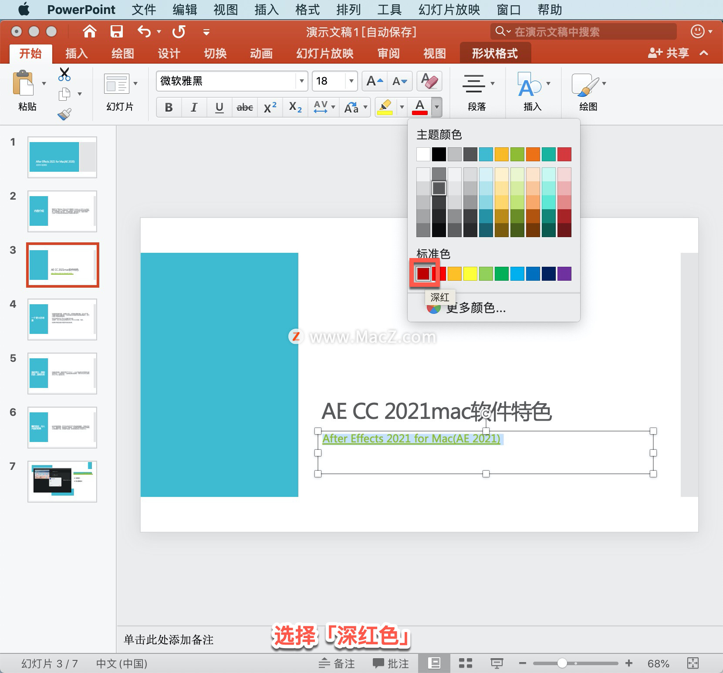Switch to the 形状格式 ribbon tab
This screenshot has height=673, width=723.
(x=495, y=53)
